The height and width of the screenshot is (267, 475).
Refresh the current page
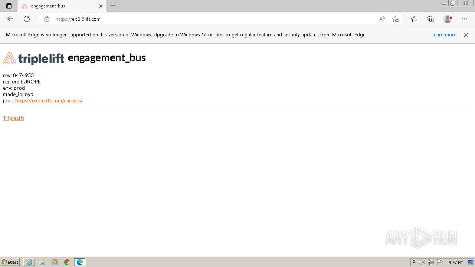pos(27,19)
